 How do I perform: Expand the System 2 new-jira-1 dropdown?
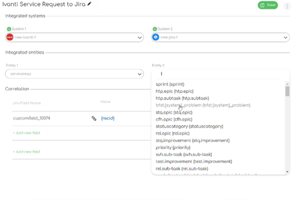pyautogui.click(x=285, y=37)
